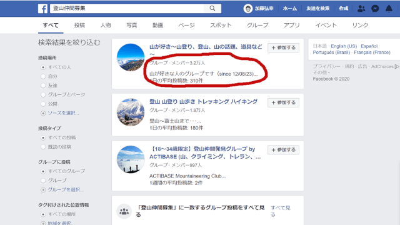Viewport: 400px width, 225px height.
Task: Select すべての投稿 radio button
Action: click(x=43, y=137)
